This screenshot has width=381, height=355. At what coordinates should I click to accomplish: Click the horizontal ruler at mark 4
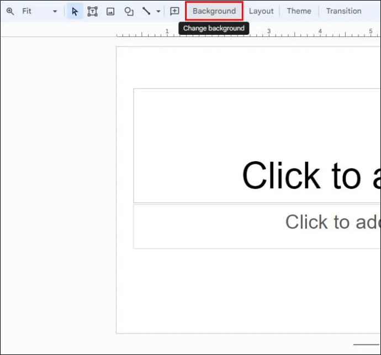(x=320, y=31)
